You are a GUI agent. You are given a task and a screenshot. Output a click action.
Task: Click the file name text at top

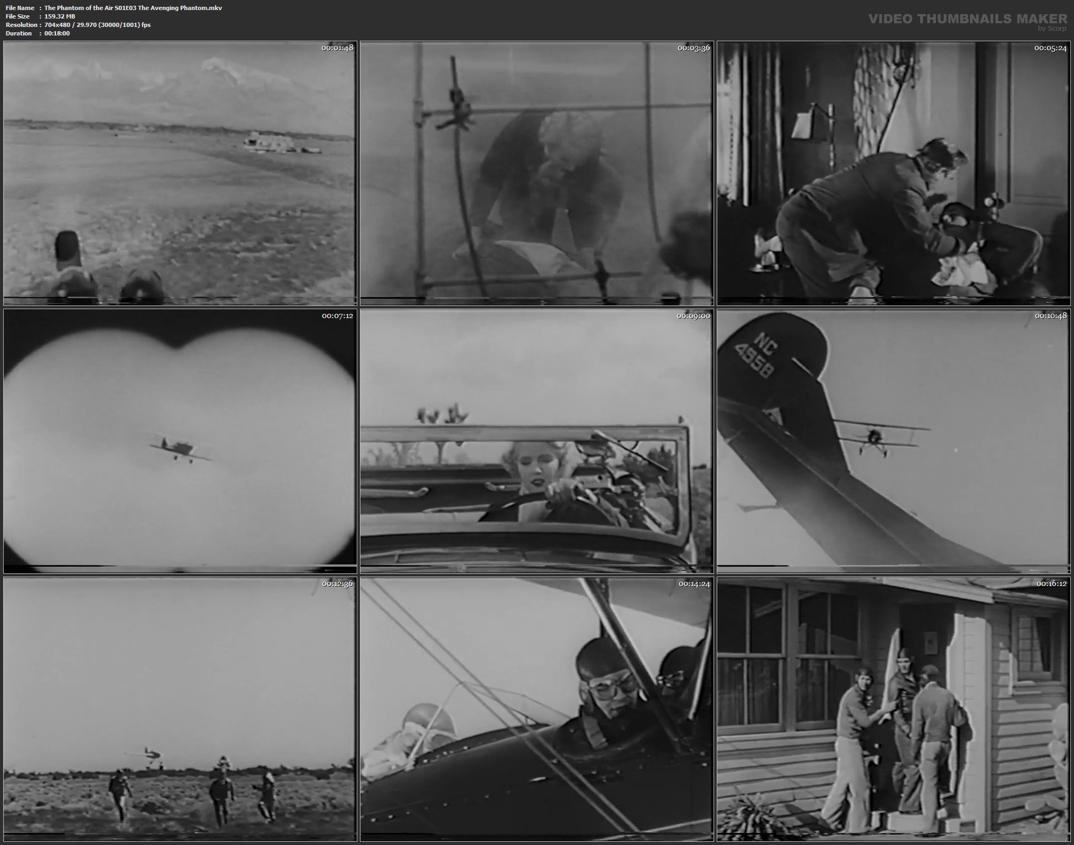click(133, 8)
